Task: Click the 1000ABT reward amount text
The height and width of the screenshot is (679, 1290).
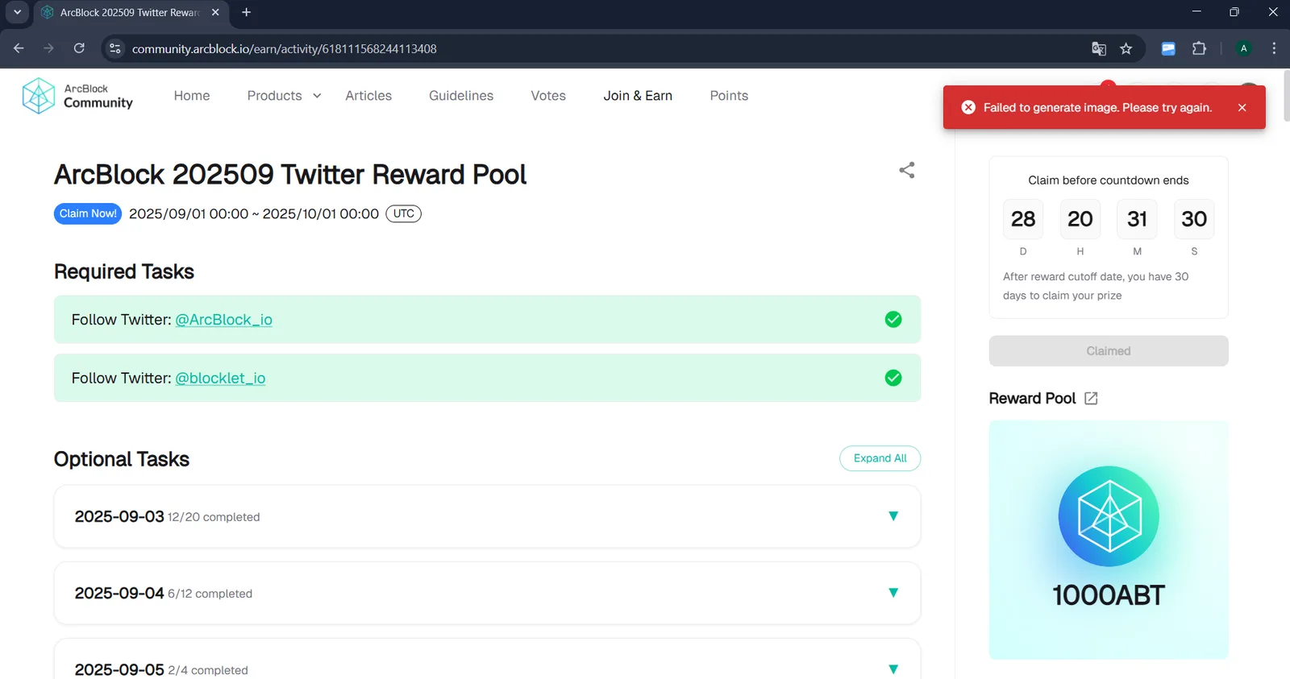Action: (x=1109, y=595)
